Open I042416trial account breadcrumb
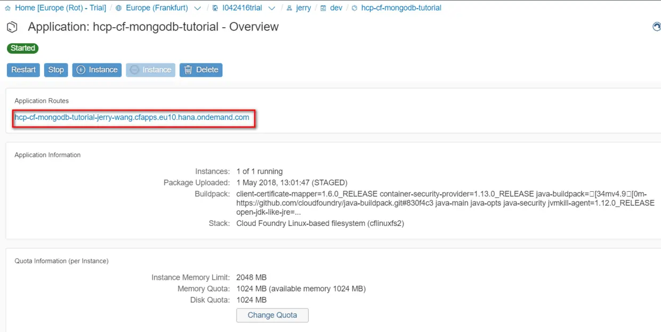This screenshot has height=332, width=661. point(242,8)
